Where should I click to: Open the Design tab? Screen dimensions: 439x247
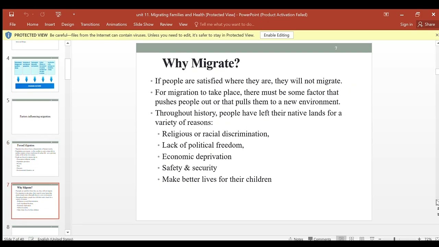click(68, 24)
